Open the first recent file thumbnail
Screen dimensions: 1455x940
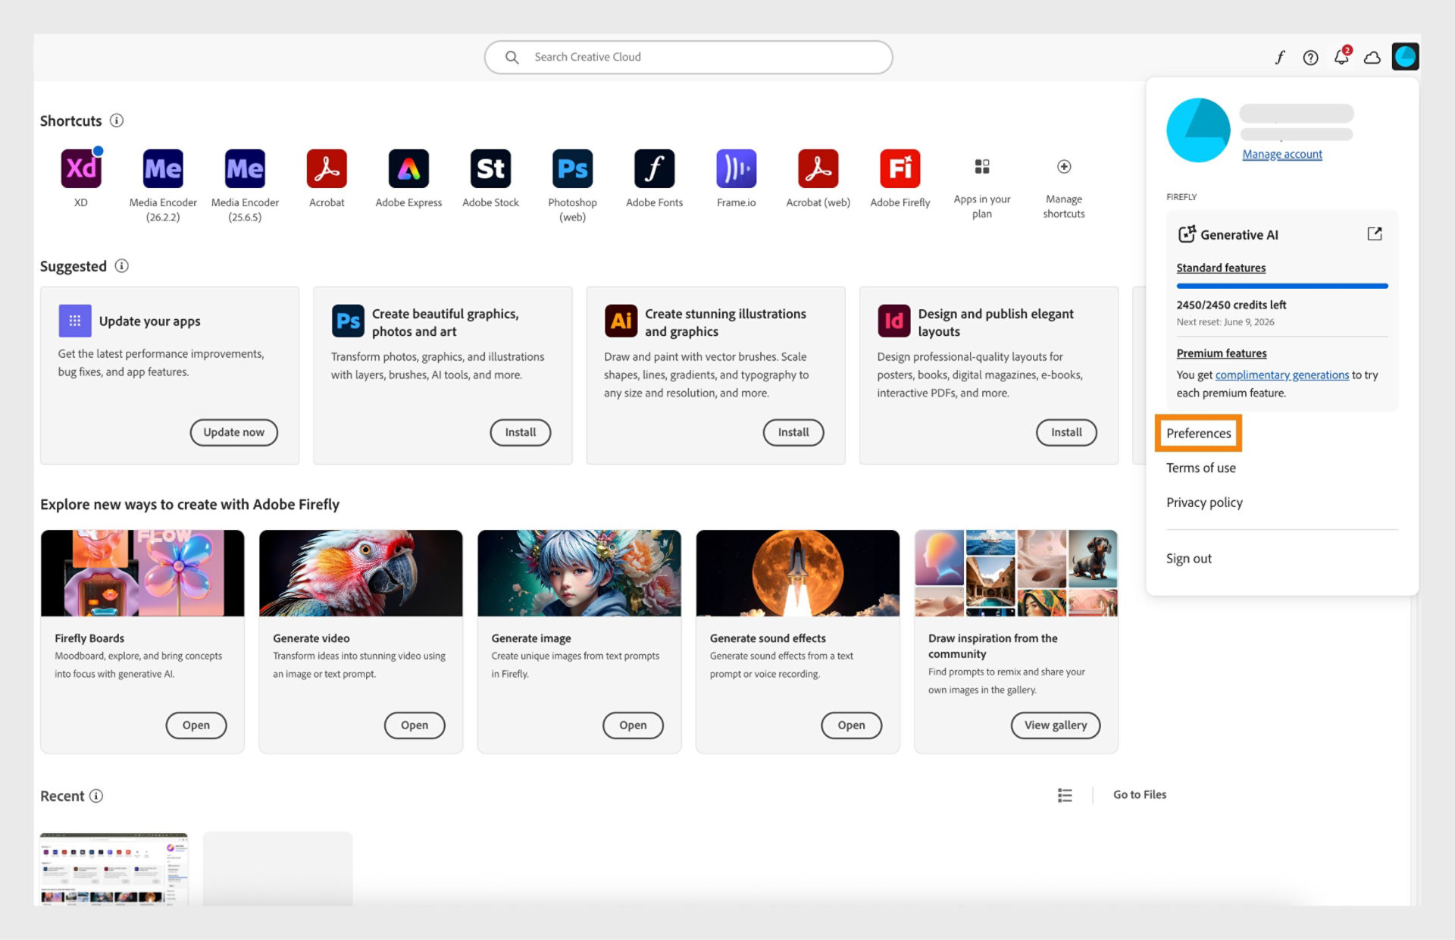click(x=114, y=869)
